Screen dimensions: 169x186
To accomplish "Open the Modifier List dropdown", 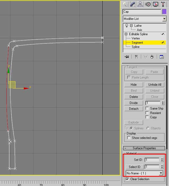I will point(164,19).
